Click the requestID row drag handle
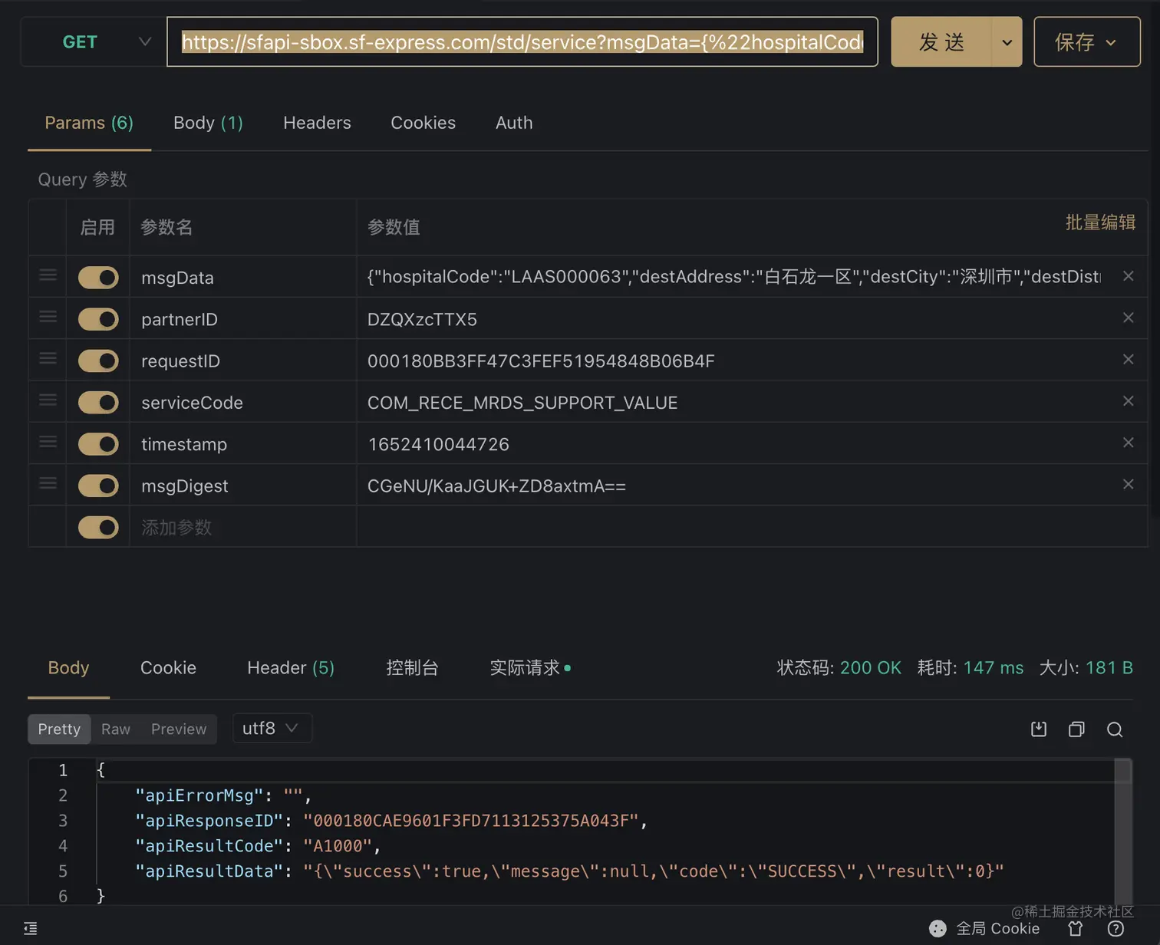Screen dimensions: 1160x945 coord(48,358)
